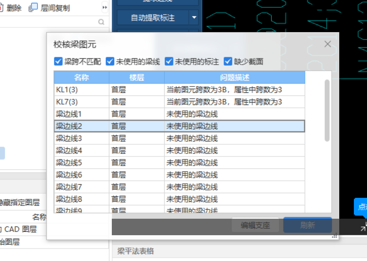Click the 首层 cell for 梁边线5
The image size is (367, 261).
pos(137,163)
